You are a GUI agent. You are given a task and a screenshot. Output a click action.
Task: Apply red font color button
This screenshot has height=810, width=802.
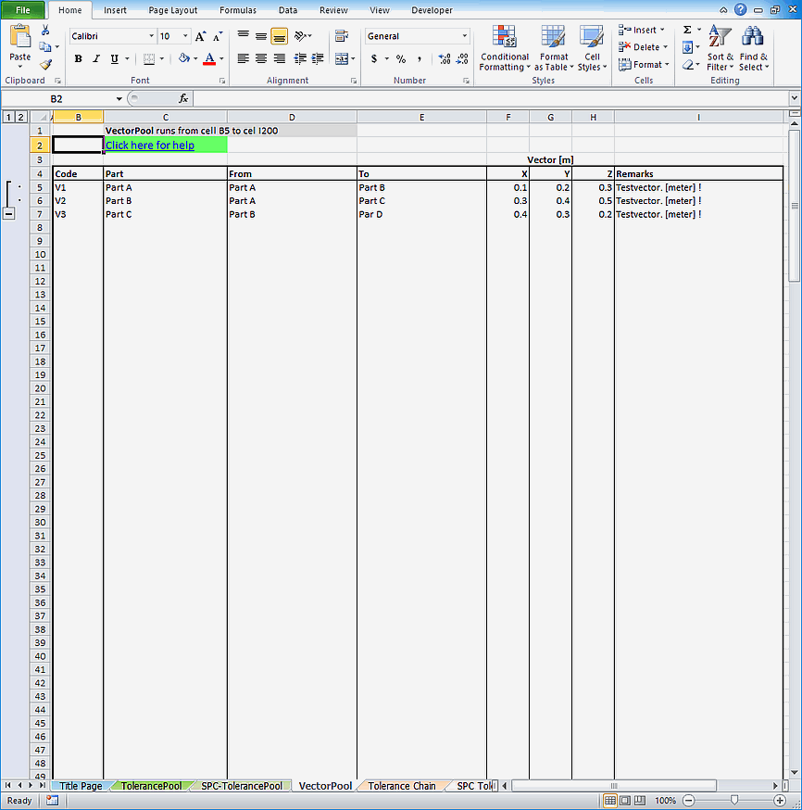(209, 59)
